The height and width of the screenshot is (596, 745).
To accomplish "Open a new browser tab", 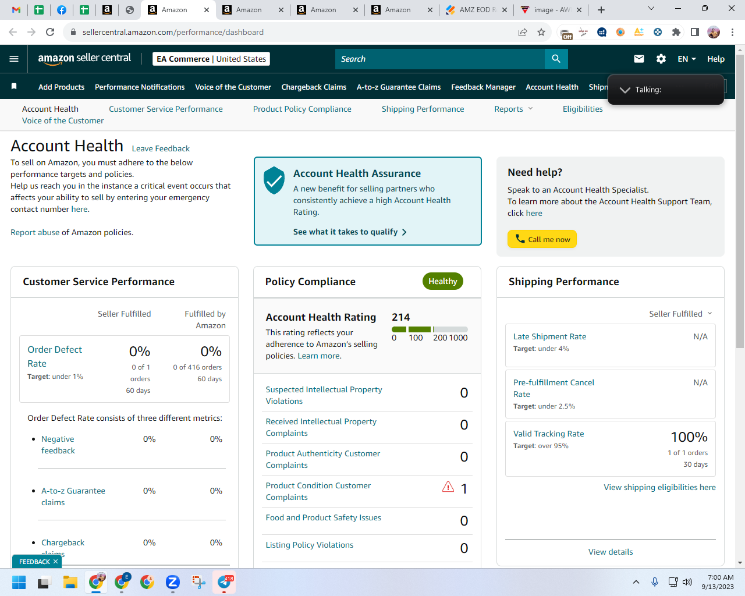I will (601, 10).
